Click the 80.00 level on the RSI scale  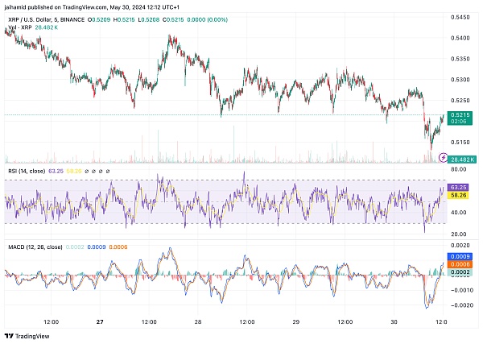[x=460, y=170]
